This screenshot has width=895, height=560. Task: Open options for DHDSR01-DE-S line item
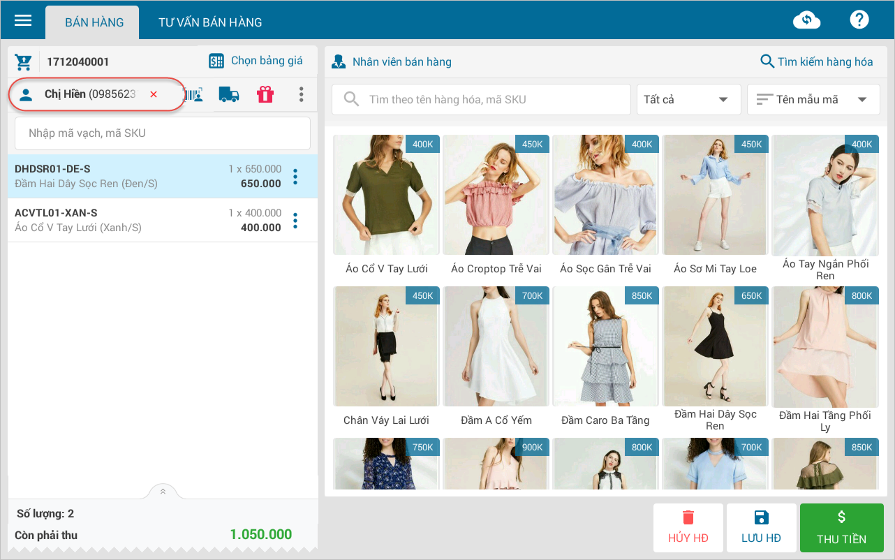[295, 177]
